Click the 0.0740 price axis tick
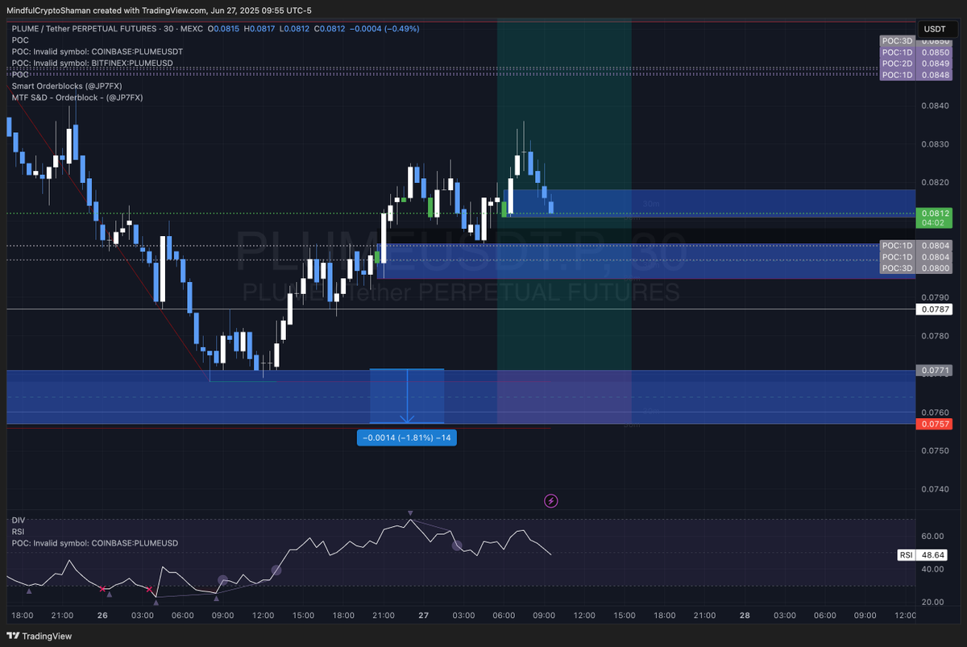The height and width of the screenshot is (647, 967). point(935,488)
